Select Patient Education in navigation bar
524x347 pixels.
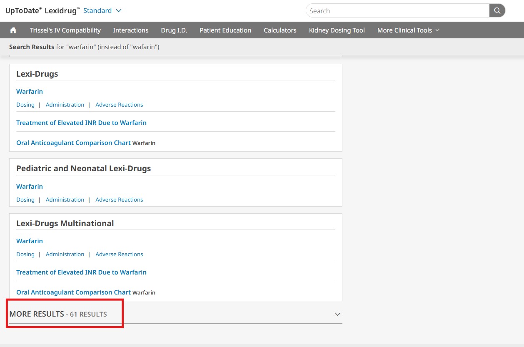pos(225,30)
